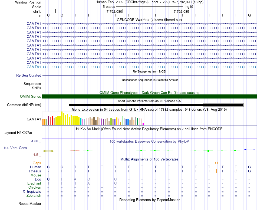The width and height of the screenshot is (257, 210).
Task: Click the blue PhyloP conservation mark below last G
Action: click(250, 149)
